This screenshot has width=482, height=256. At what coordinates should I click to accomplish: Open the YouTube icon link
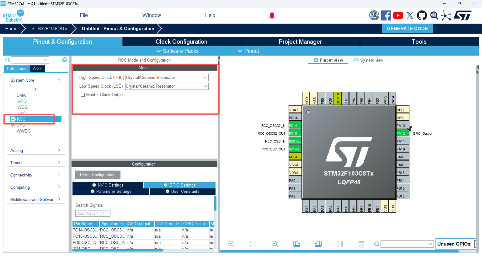click(398, 15)
